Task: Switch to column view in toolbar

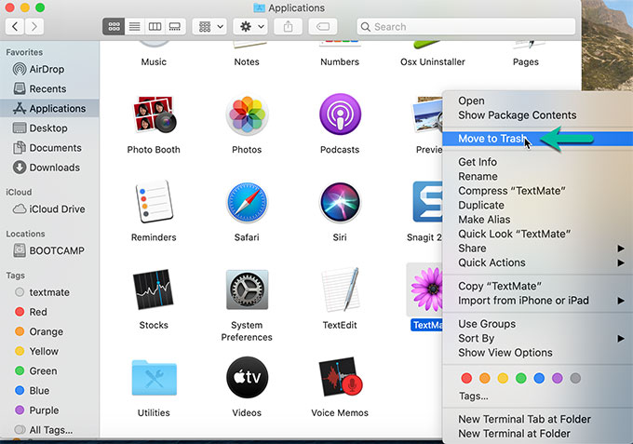Action: (155, 27)
